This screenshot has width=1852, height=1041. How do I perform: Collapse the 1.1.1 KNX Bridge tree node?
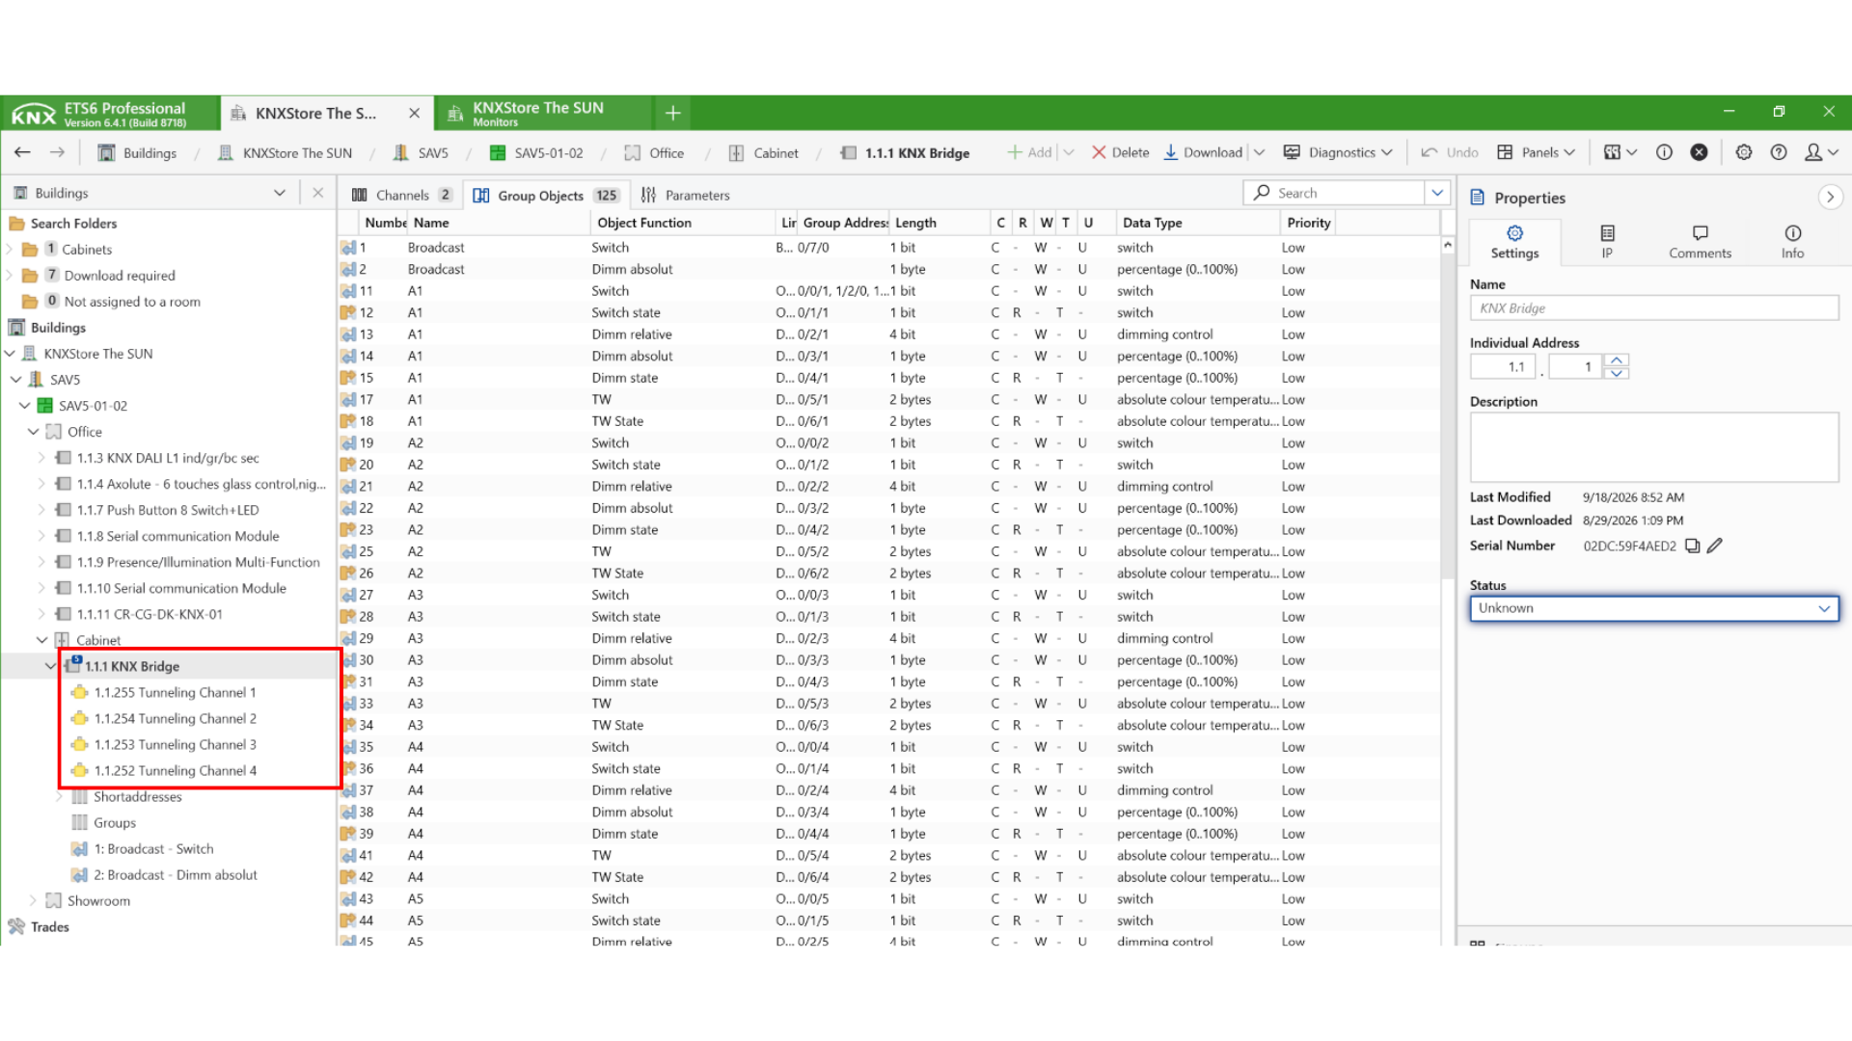pyautogui.click(x=51, y=666)
